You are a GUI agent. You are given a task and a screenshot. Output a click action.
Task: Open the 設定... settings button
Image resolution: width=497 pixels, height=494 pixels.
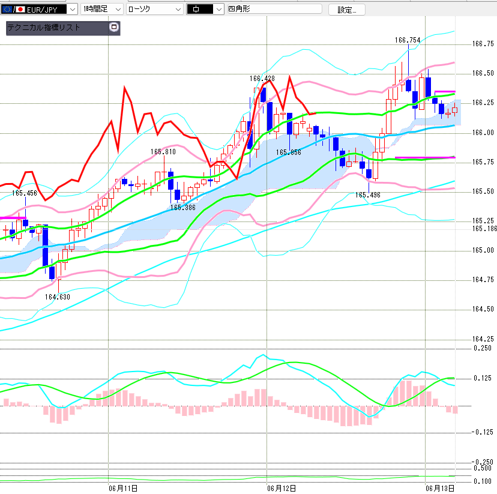(347, 10)
